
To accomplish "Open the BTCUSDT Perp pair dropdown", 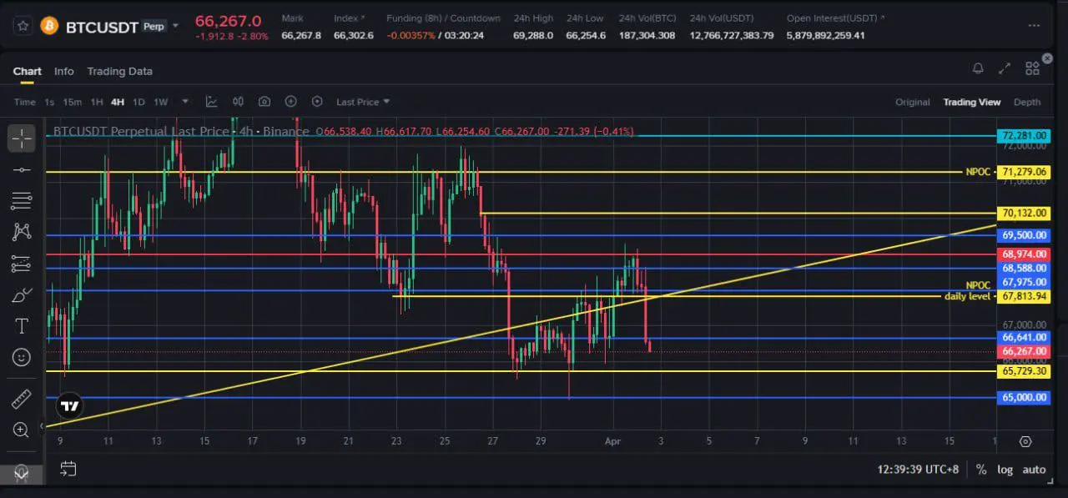I will point(174,26).
